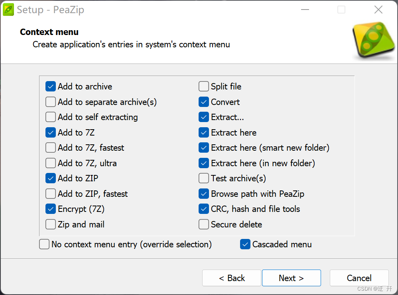The image size is (398, 295).
Task: Enable Split file
Action: [x=203, y=86]
